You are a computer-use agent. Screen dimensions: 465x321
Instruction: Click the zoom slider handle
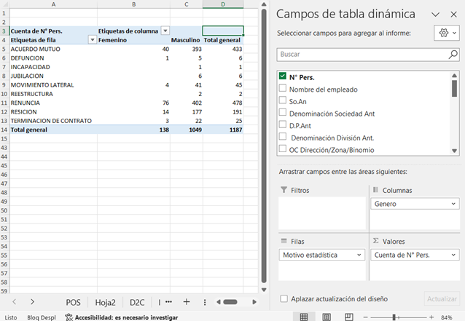[x=394, y=317]
